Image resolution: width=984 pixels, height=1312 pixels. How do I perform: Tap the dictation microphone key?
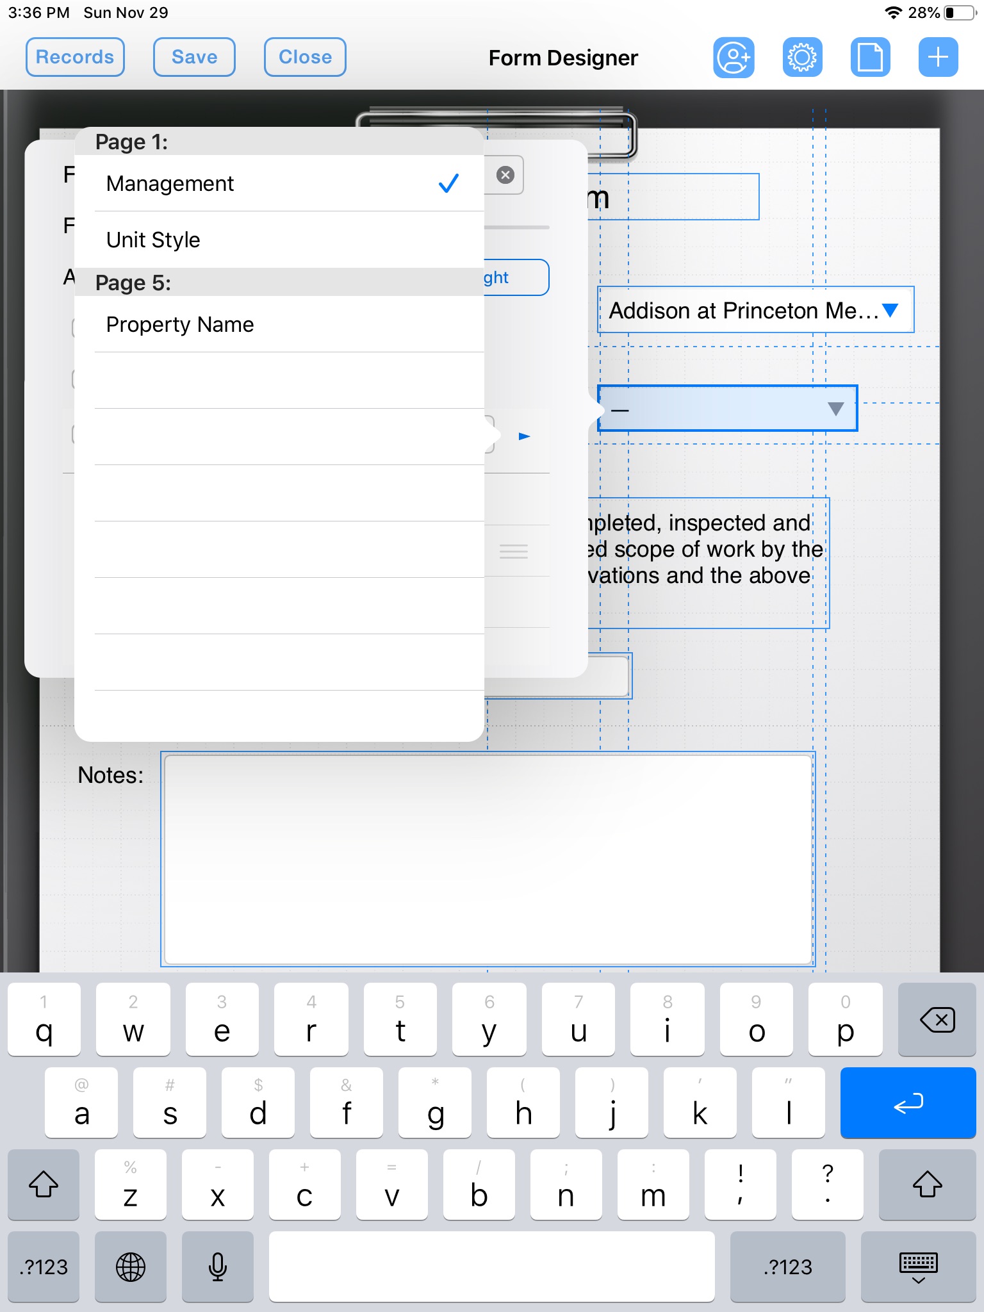coord(218,1267)
